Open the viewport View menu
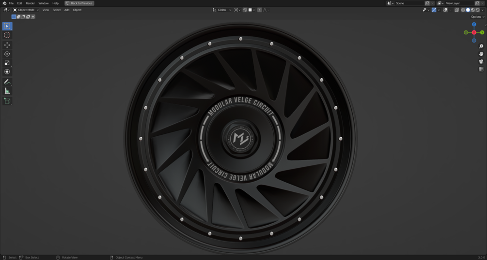This screenshot has height=260, width=487. coord(46,10)
